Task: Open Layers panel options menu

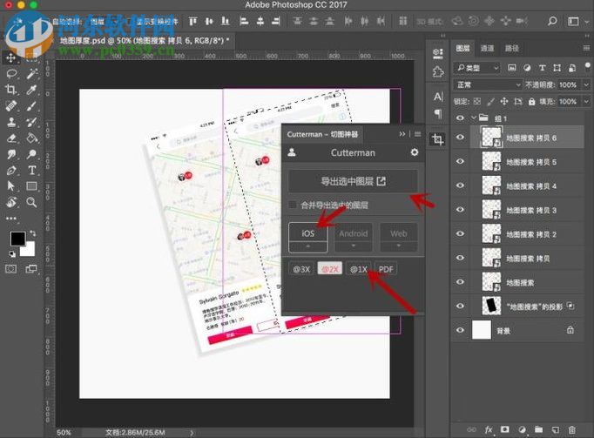Action: (x=586, y=48)
